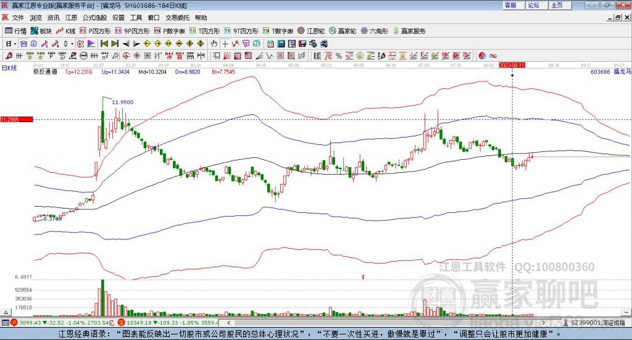The image size is (632, 340).
Task: Open the T四方形 tool
Action: (205, 31)
